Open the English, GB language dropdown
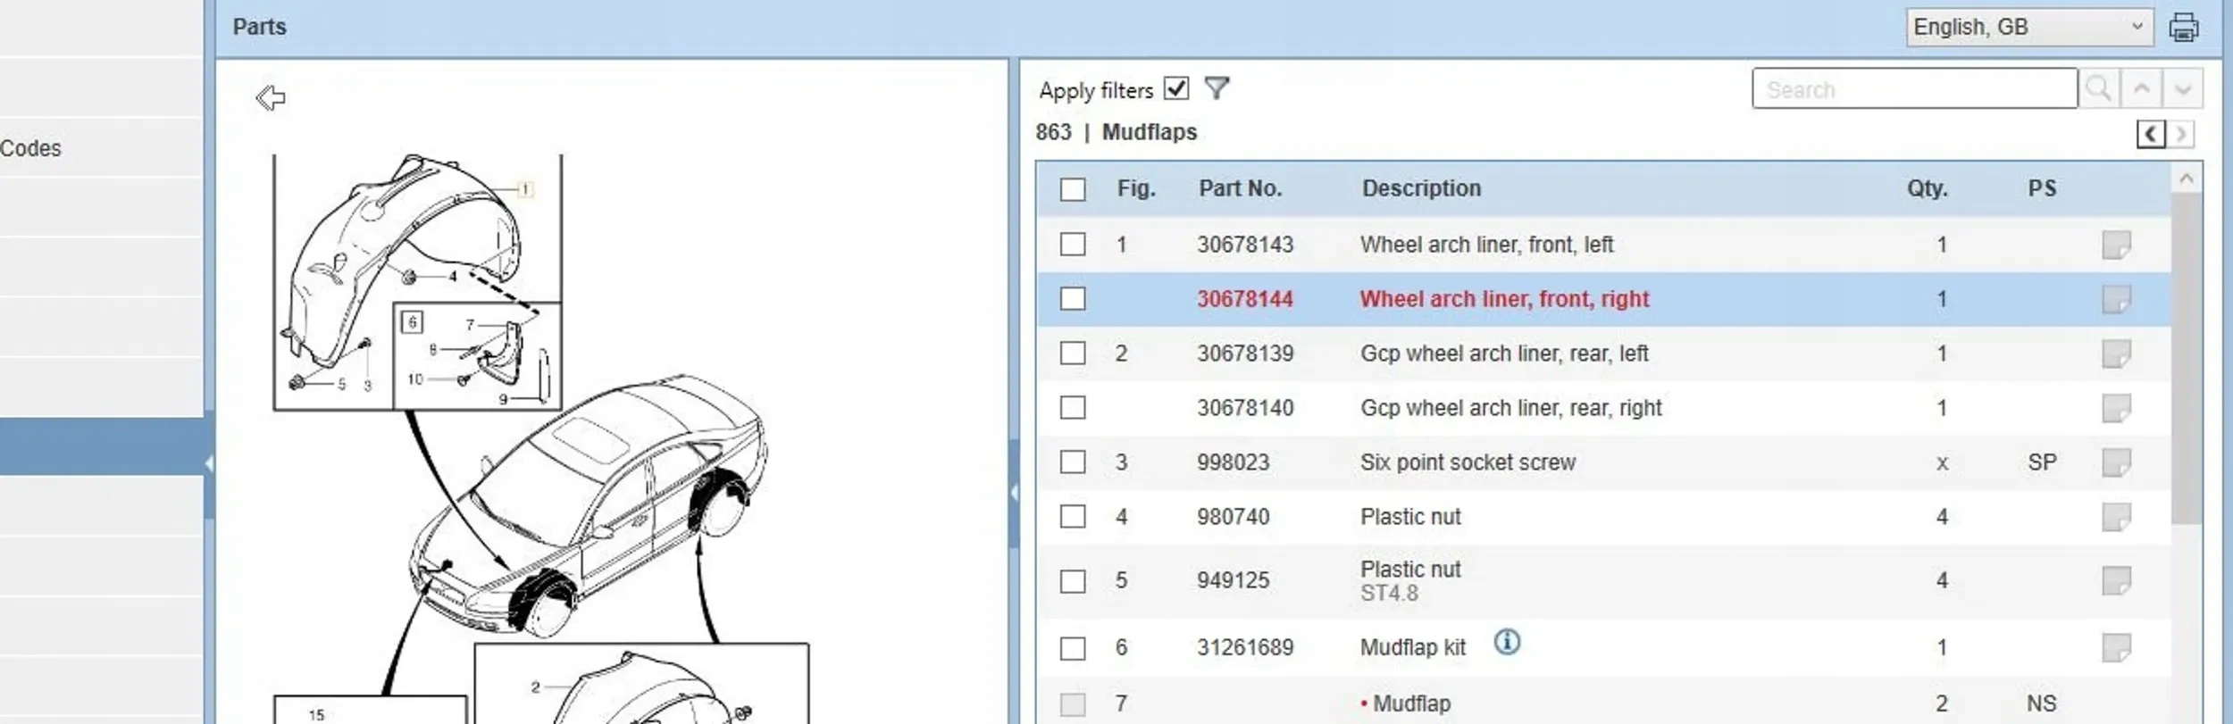 2028,27
